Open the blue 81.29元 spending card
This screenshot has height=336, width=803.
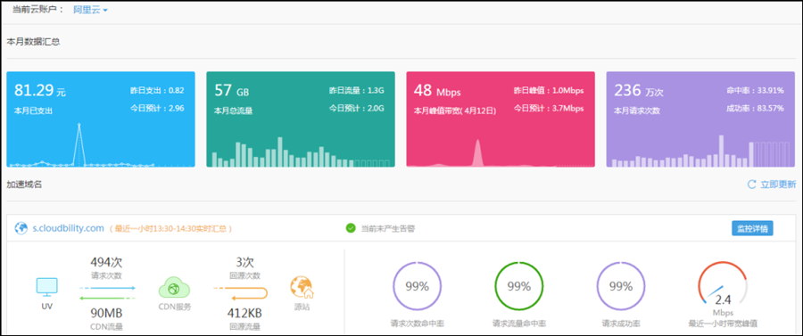(x=101, y=119)
